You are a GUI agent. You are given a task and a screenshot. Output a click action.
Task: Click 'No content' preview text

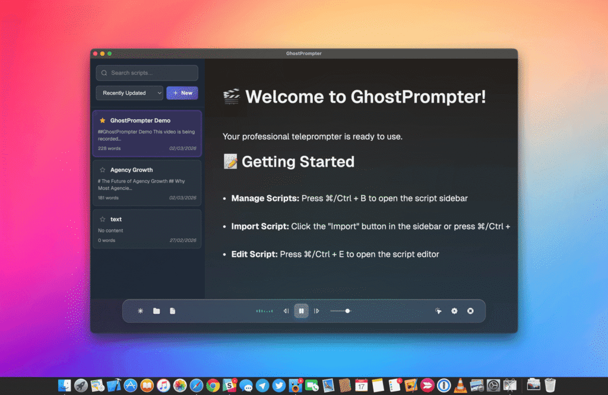pos(110,230)
